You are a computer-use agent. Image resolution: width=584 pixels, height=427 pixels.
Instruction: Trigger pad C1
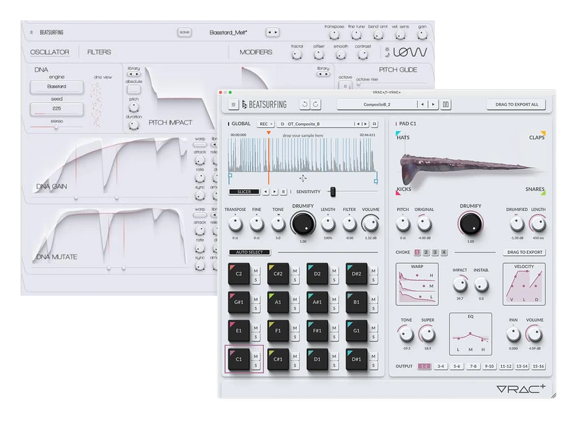[238, 359]
